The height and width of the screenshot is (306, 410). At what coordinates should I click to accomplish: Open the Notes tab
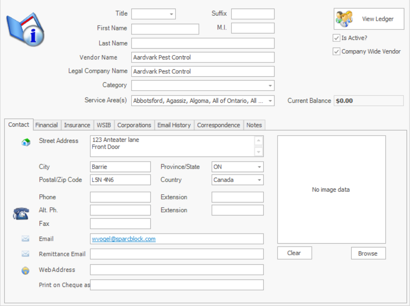tap(254, 125)
